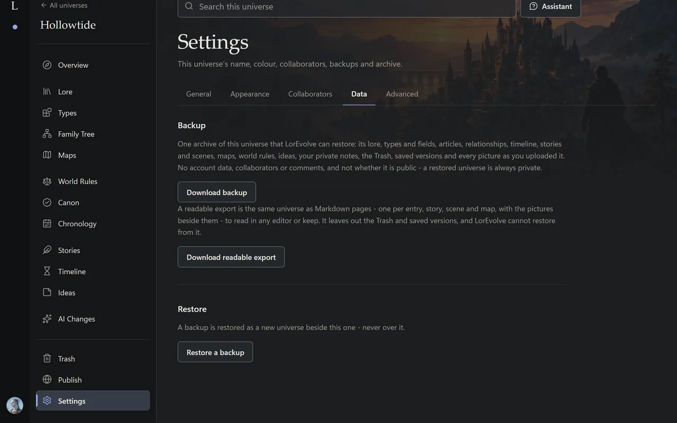The height and width of the screenshot is (423, 677).
Task: Click the search magnifier icon
Action: [x=189, y=6]
